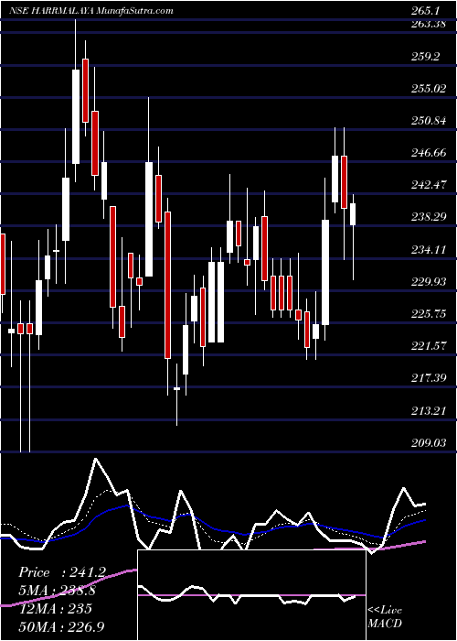Screen dimensions: 457x641
Task: Click the 217.39 price axis label
Action: pyautogui.click(x=429, y=378)
